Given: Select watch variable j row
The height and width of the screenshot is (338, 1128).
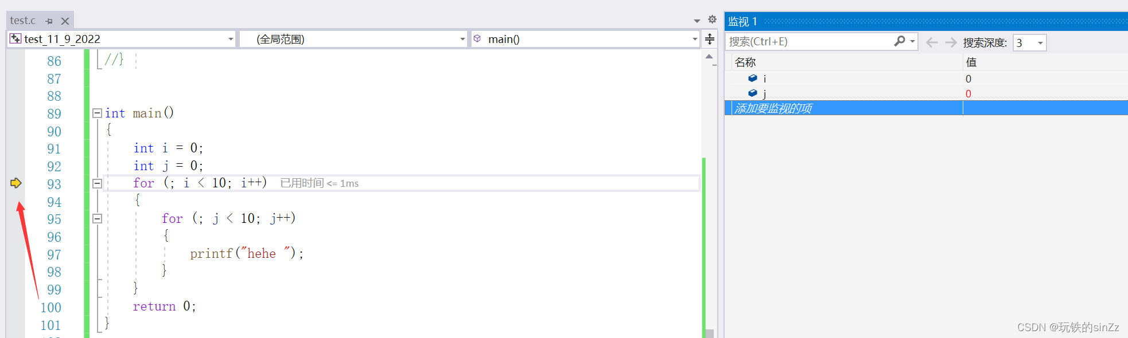Looking at the screenshot, I should (927, 93).
